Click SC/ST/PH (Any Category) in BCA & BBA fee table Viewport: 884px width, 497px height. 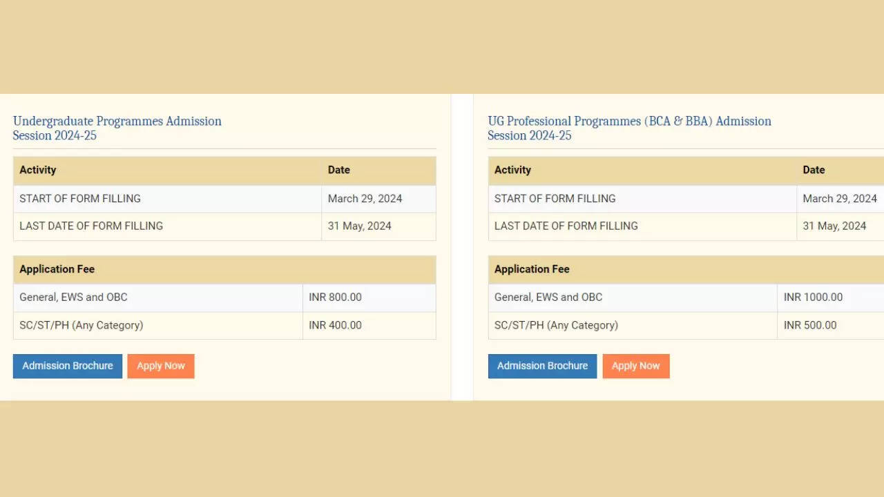point(556,325)
